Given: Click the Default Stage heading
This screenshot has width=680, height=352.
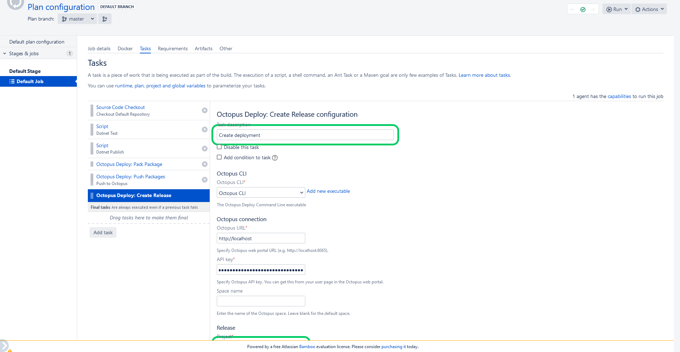Looking at the screenshot, I should [x=25, y=71].
